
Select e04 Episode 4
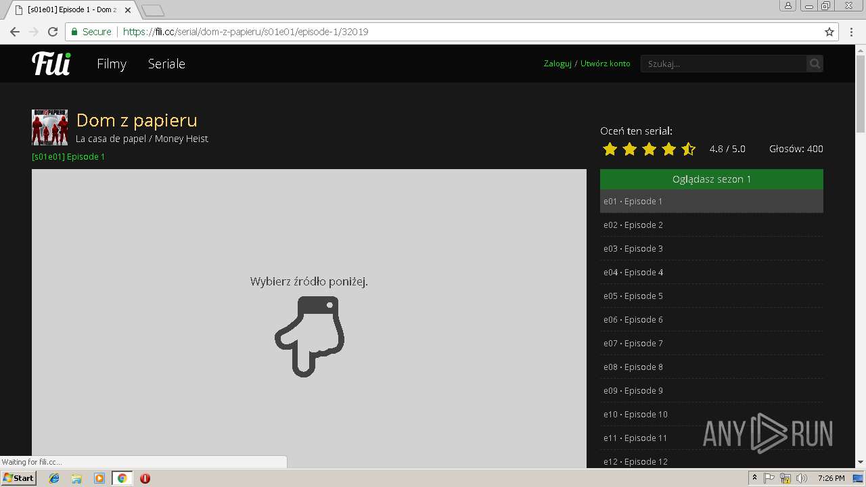pyautogui.click(x=712, y=272)
